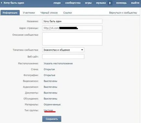Click Указать местоположение link

[x=58, y=64]
